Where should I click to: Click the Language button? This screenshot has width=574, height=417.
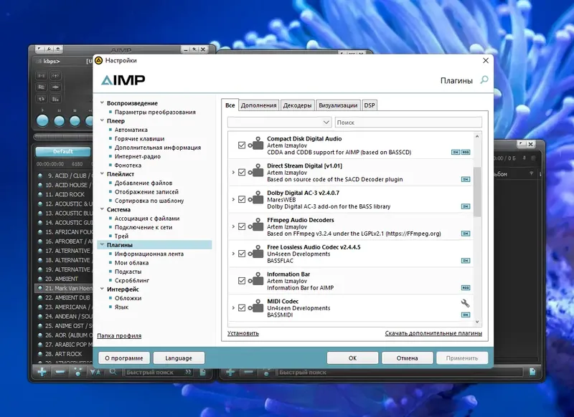(x=179, y=358)
